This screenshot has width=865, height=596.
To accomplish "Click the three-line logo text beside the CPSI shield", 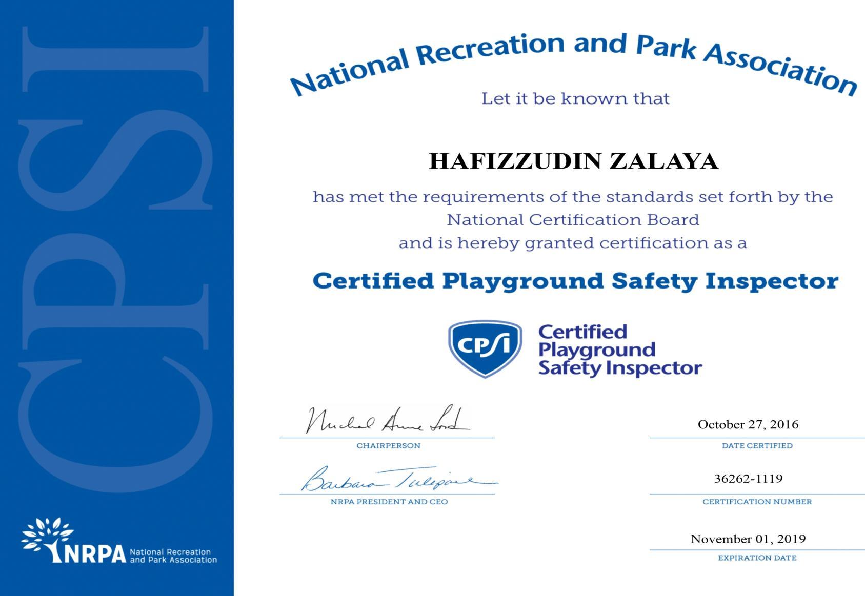I will coord(620,350).
